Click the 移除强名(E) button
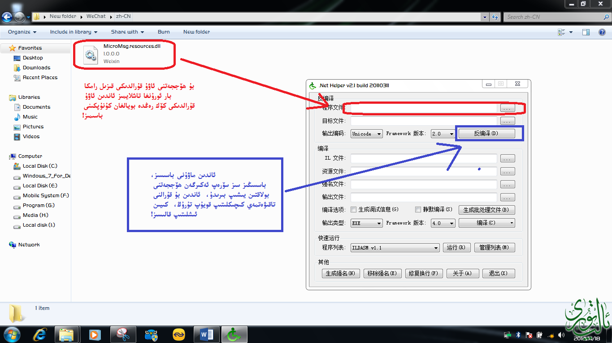Viewport: 612px width, 343px height. (x=382, y=273)
